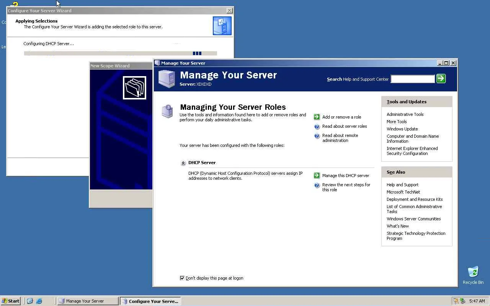
Task: Switch to Configure Your Server taskbar button
Action: tap(150, 301)
